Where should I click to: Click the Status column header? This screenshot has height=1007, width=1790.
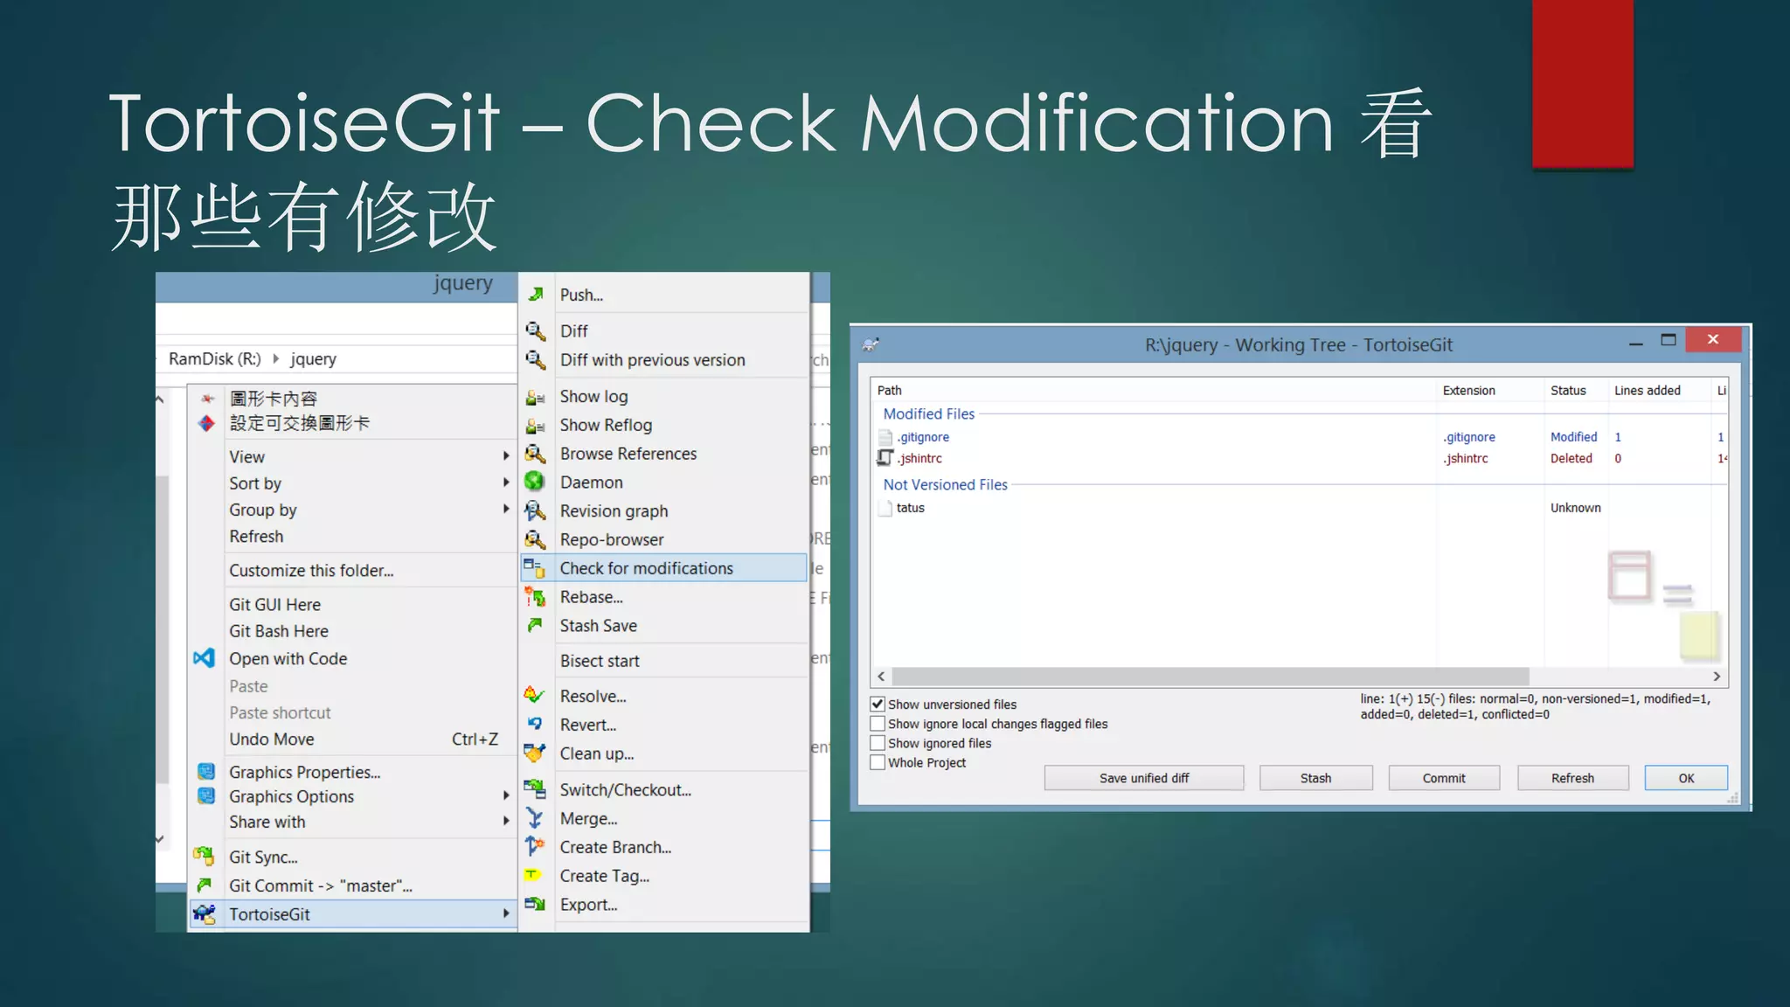coord(1575,390)
